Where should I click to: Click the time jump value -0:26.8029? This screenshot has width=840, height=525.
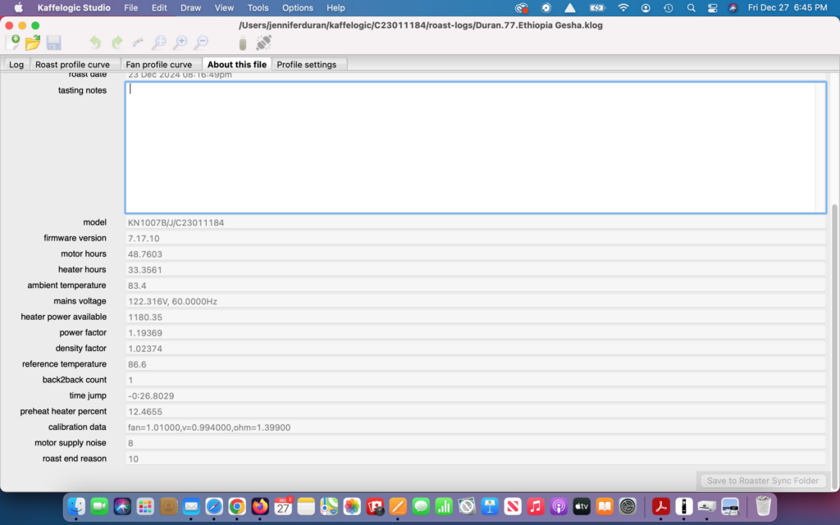475,396
